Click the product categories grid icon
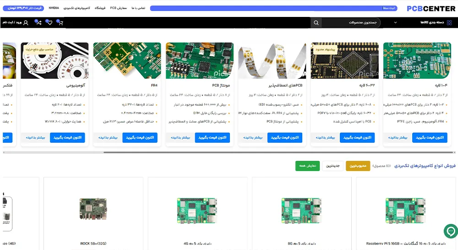 point(449,22)
